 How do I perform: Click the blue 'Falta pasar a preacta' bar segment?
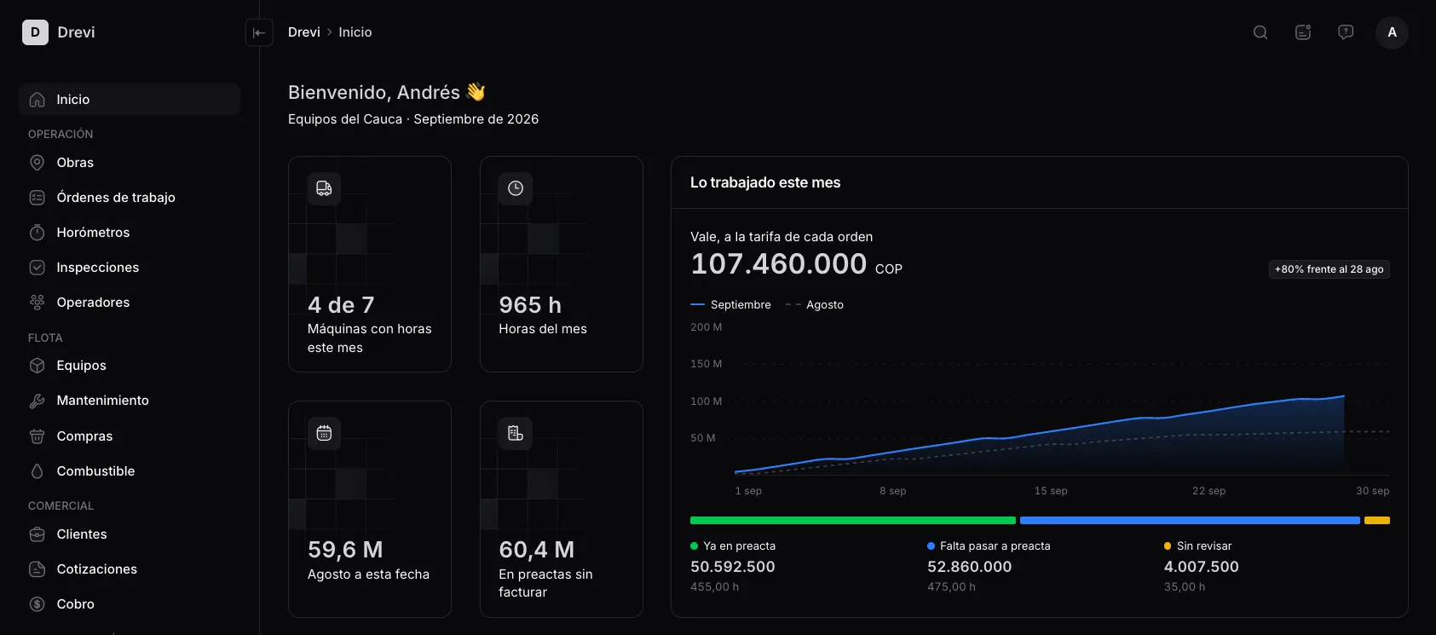(1190, 520)
